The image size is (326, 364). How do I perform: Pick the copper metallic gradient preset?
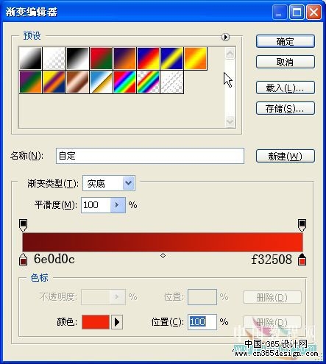77,82
